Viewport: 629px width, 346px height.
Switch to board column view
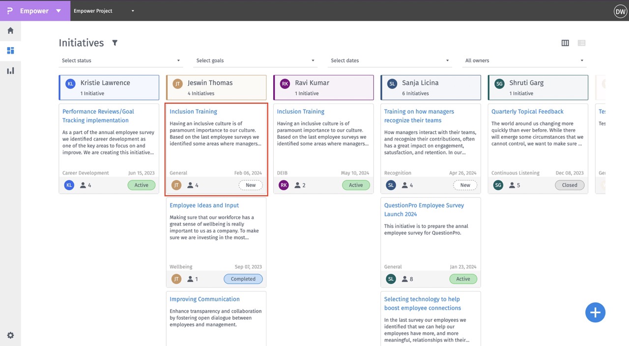[565, 43]
